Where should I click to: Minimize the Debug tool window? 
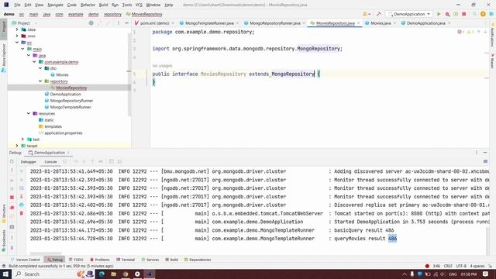[485, 153]
